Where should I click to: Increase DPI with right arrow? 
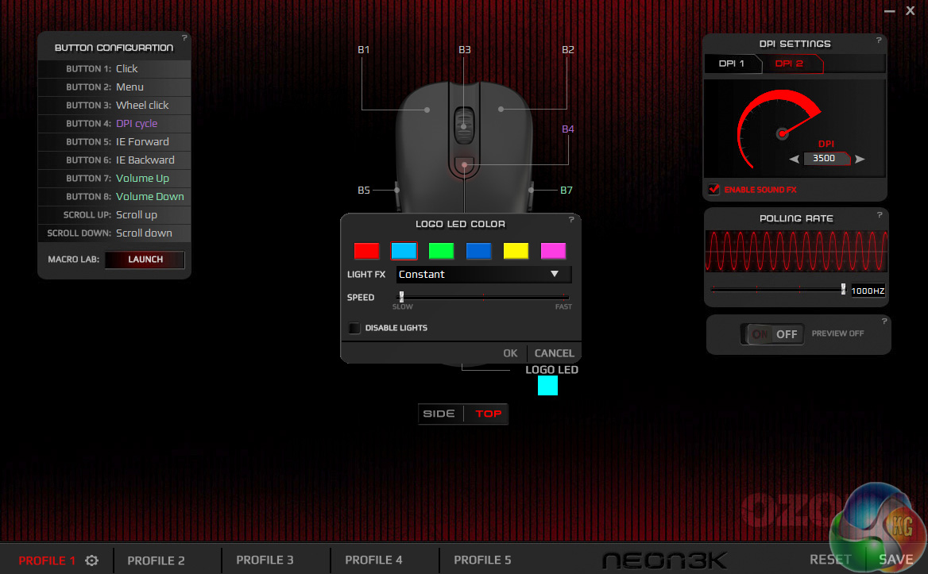860,159
